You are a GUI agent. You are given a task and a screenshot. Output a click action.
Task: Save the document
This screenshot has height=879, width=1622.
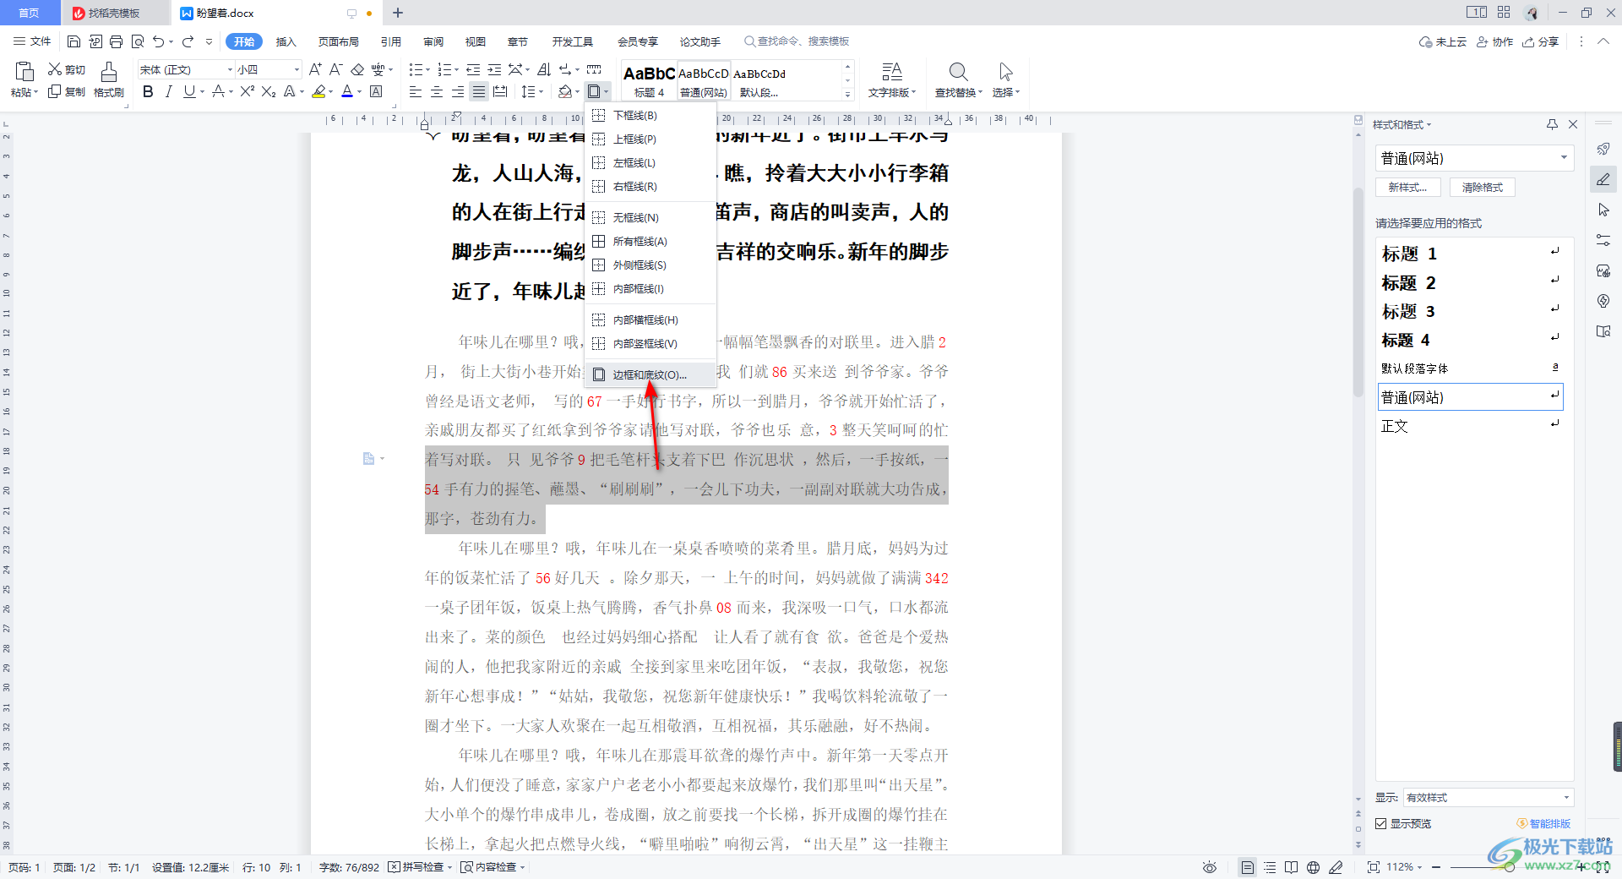[x=73, y=41]
